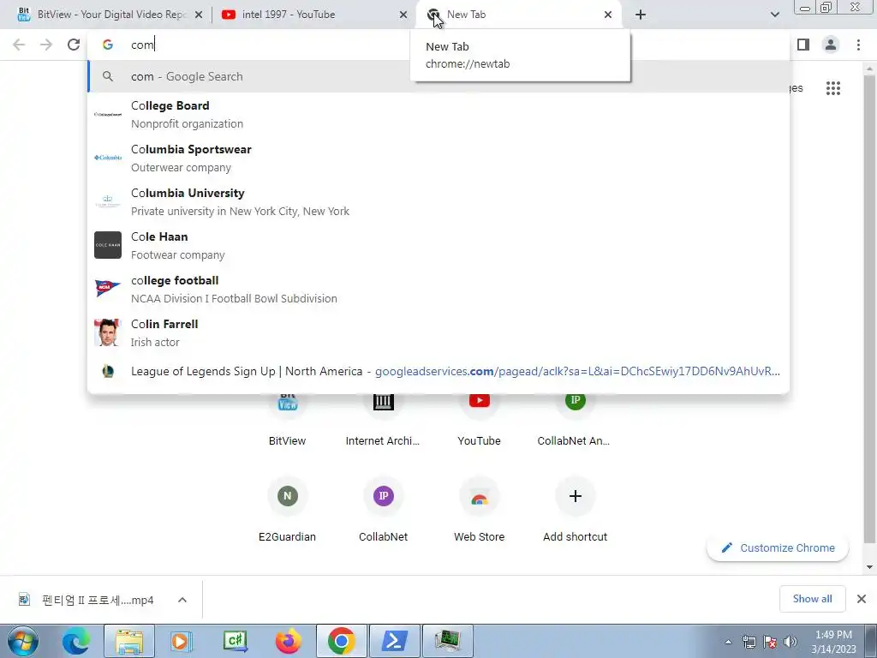
Task: Expand the mp4 download options chevron
Action: (x=182, y=600)
